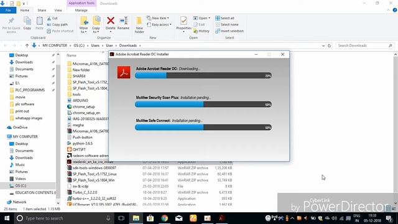
Task: Open the Action Center notifications icon
Action: tap(389, 218)
